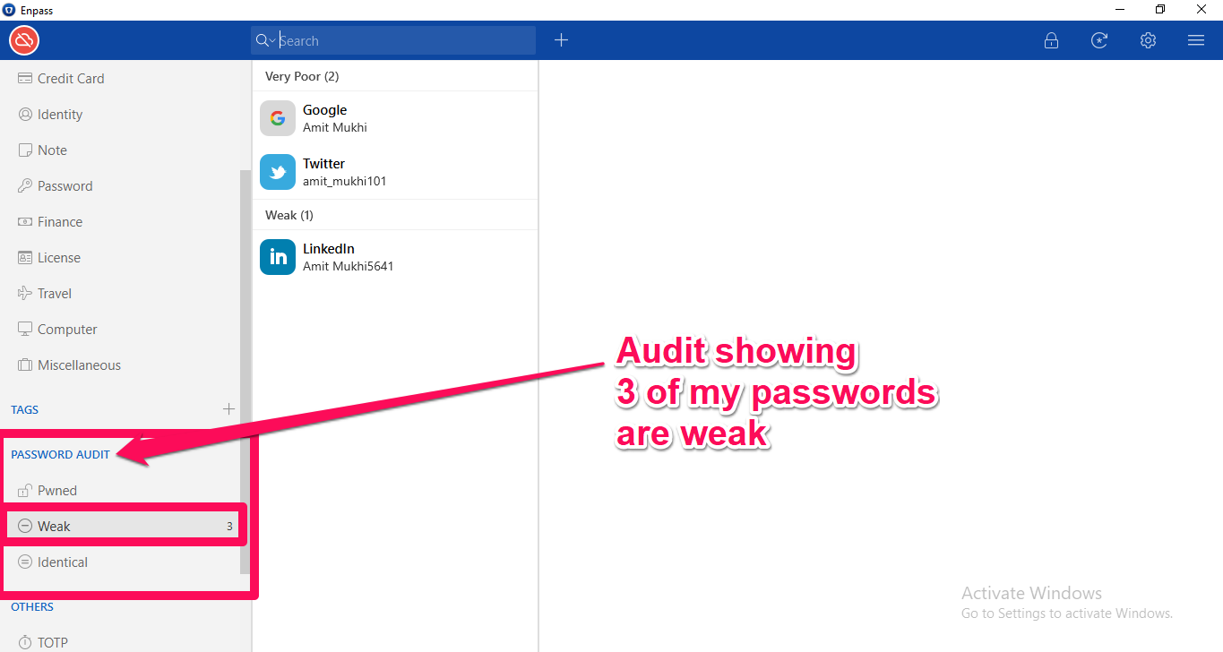Image resolution: width=1223 pixels, height=652 pixels.
Task: Click the PASSWORD AUDIT section header
Action: (x=60, y=454)
